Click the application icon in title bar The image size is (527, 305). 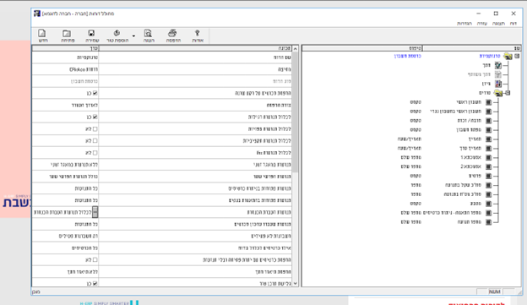(x=37, y=14)
